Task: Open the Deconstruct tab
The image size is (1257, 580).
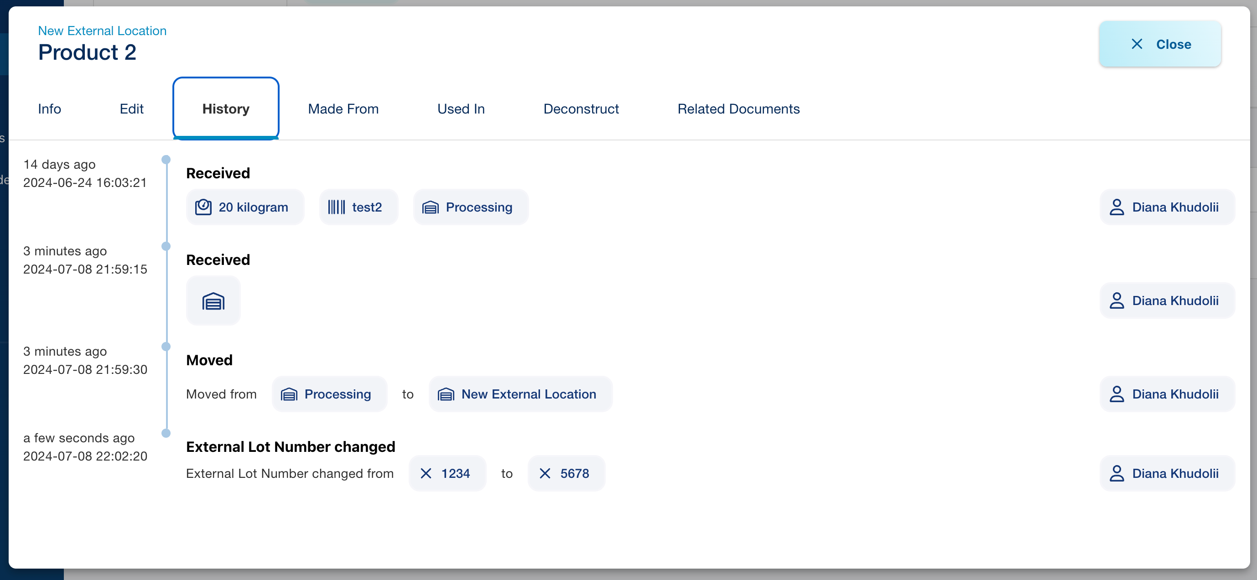Action: tap(581, 109)
